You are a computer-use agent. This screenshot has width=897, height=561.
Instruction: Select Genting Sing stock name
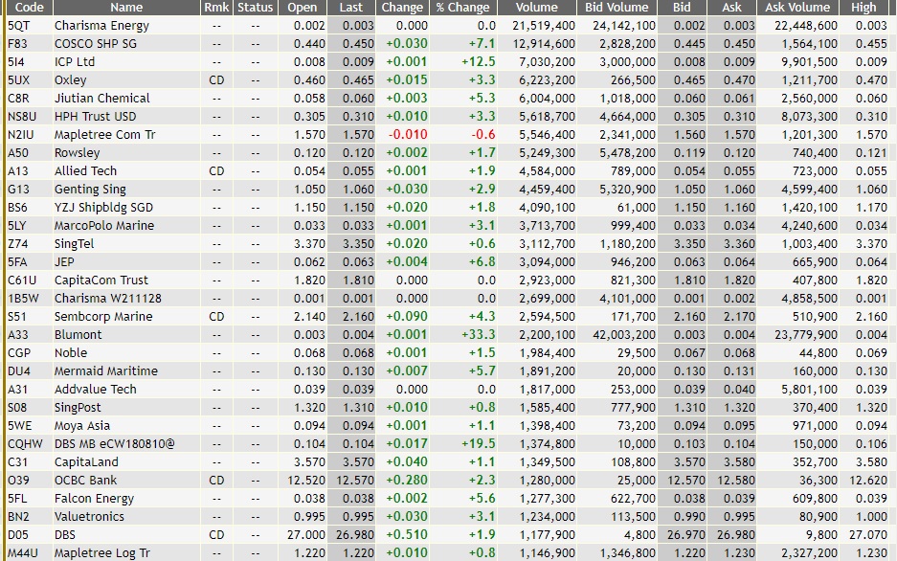coord(90,190)
